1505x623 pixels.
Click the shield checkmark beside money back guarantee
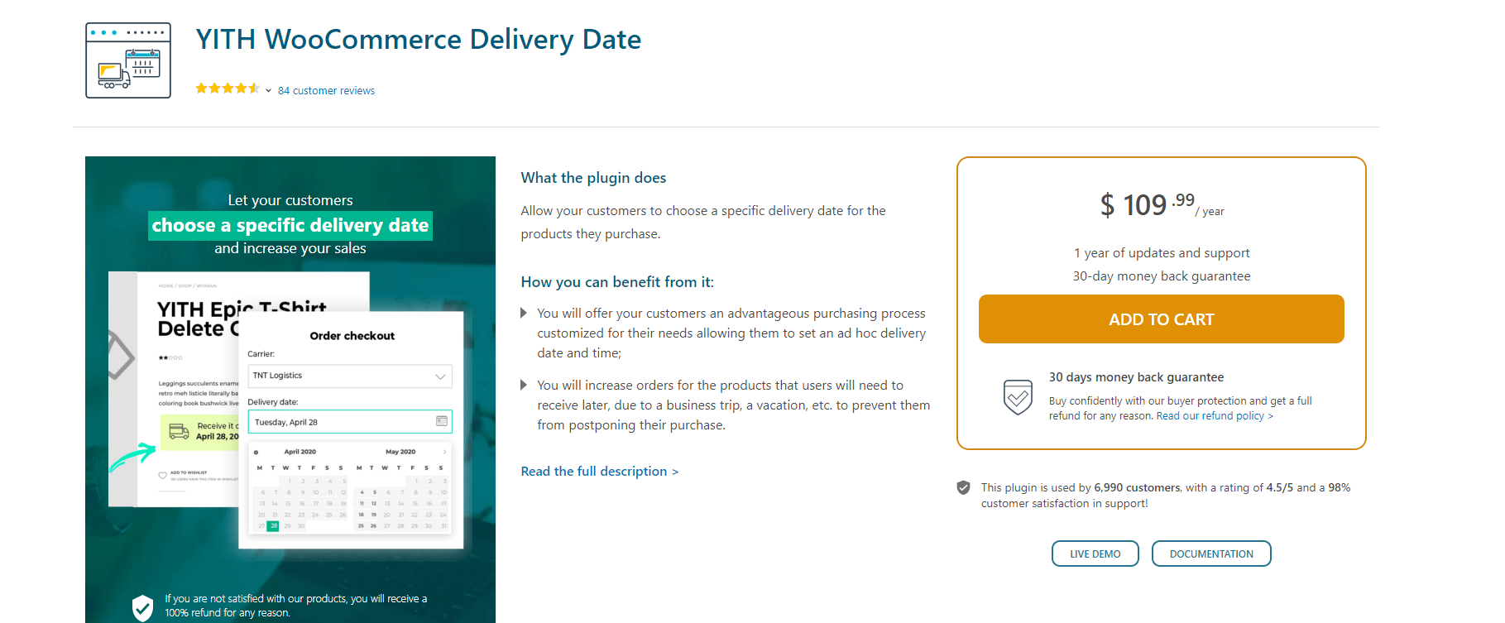pos(1018,397)
